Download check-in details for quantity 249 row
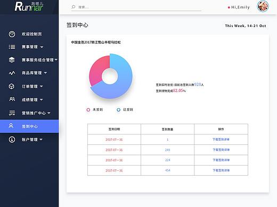277x207 pixels. pos(221,150)
